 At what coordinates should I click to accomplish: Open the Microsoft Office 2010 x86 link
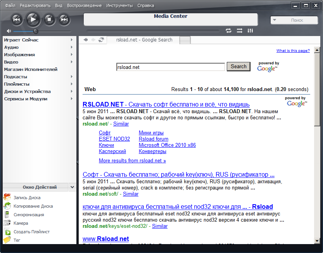tap(167, 145)
